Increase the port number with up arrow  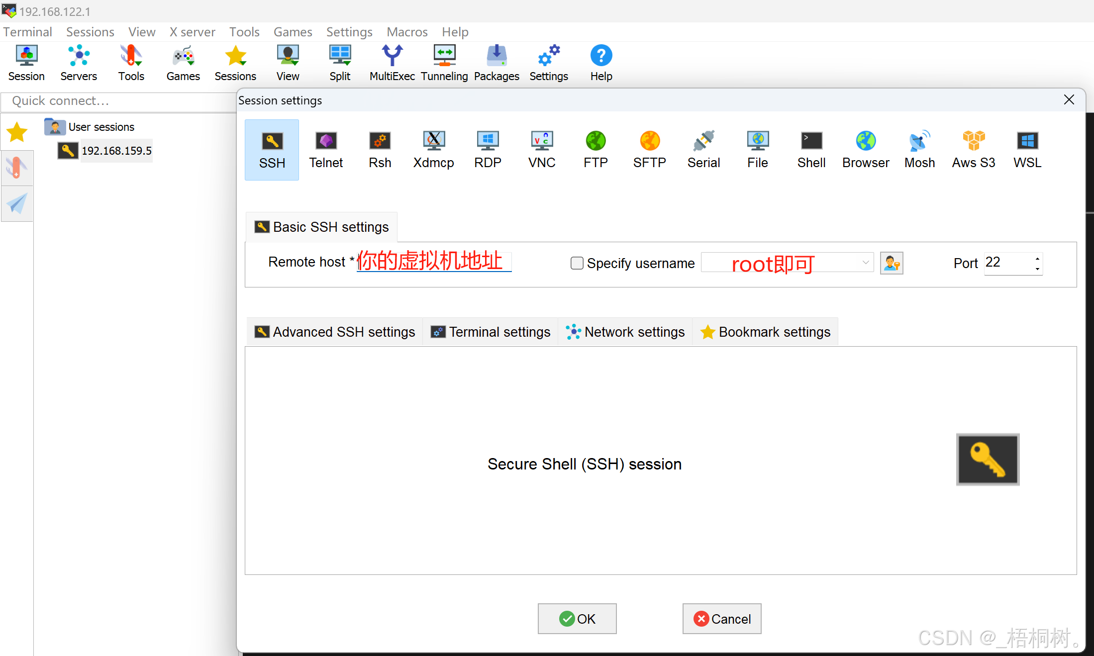pos(1037,258)
